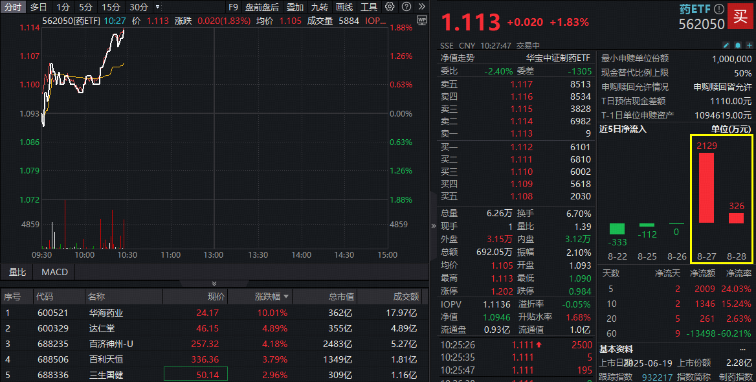Image resolution: width=756 pixels, height=382 pixels.
Task: Select the pencil edit icon near the buy button
Action: pyautogui.click(x=727, y=45)
